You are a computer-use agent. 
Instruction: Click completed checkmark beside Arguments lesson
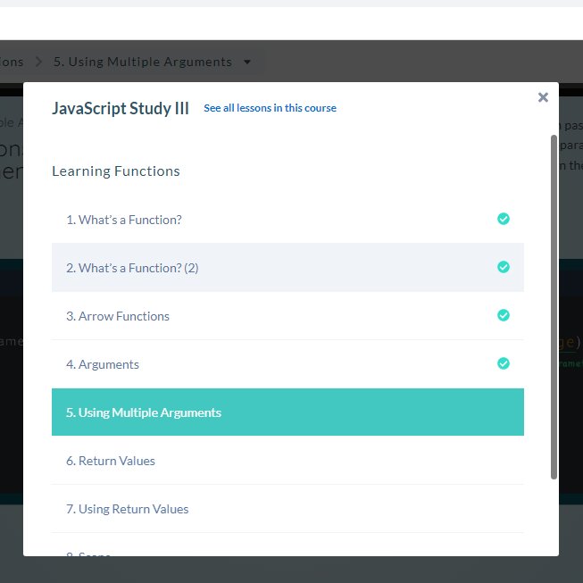pos(504,363)
